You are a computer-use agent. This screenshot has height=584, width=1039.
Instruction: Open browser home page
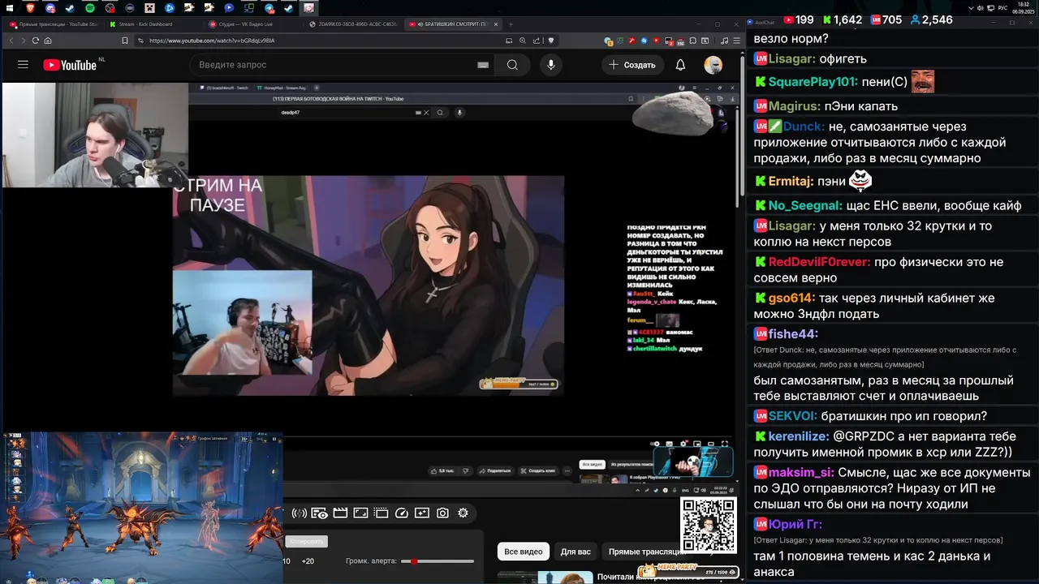(48, 41)
